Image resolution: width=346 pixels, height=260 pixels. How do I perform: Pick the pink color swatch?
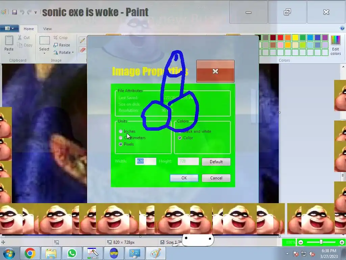coord(280,45)
